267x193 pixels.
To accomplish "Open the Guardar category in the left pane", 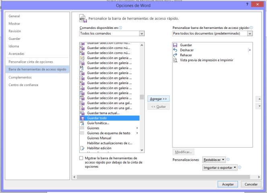I will [14, 39].
